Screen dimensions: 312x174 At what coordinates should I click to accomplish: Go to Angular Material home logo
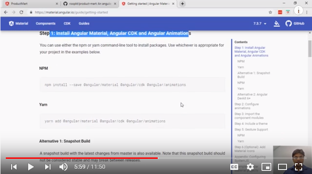coord(18,24)
